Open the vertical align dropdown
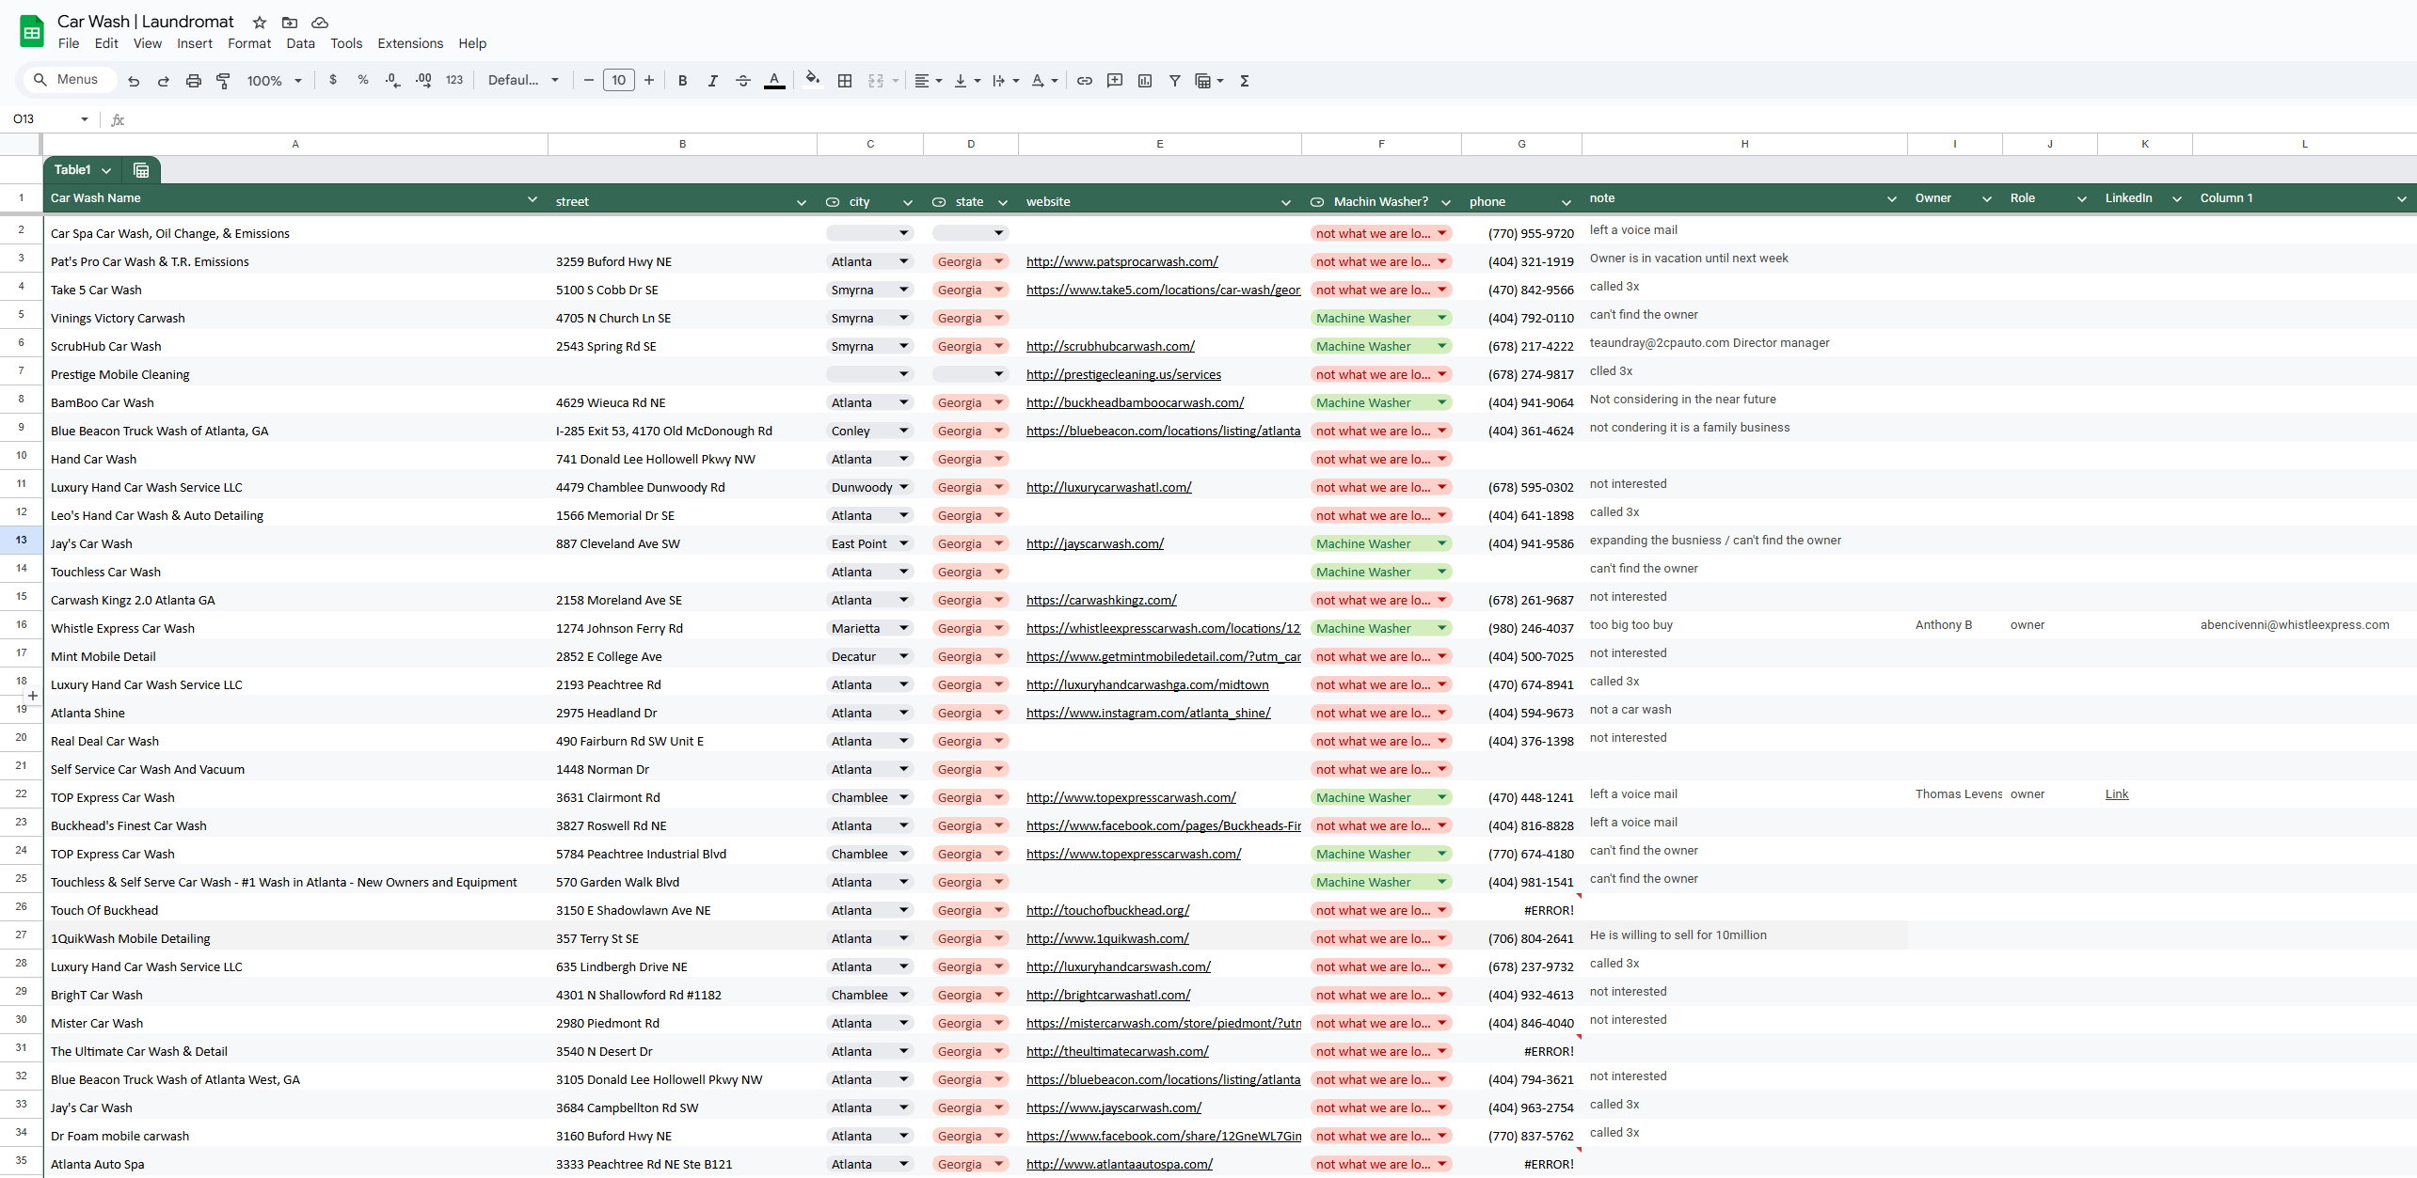This screenshot has height=1178, width=2417. click(967, 81)
